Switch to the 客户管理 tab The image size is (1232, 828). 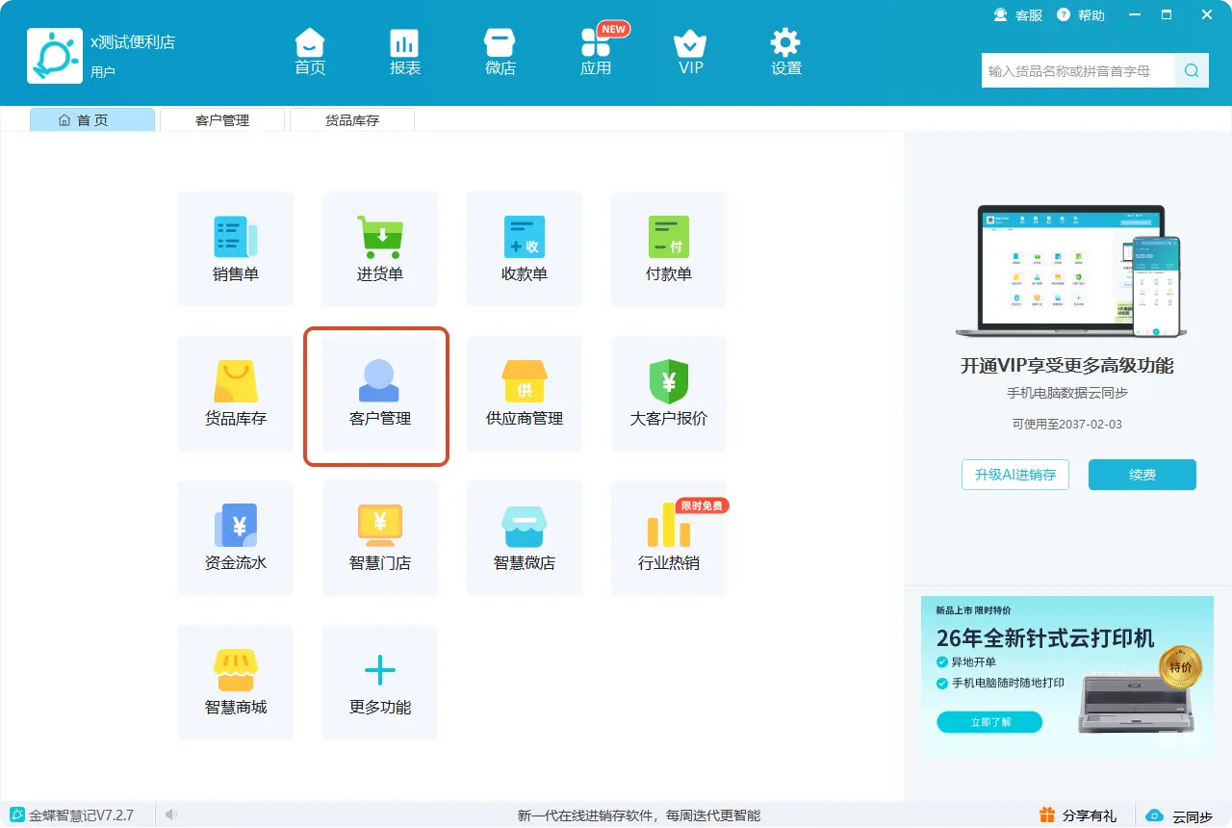click(222, 120)
